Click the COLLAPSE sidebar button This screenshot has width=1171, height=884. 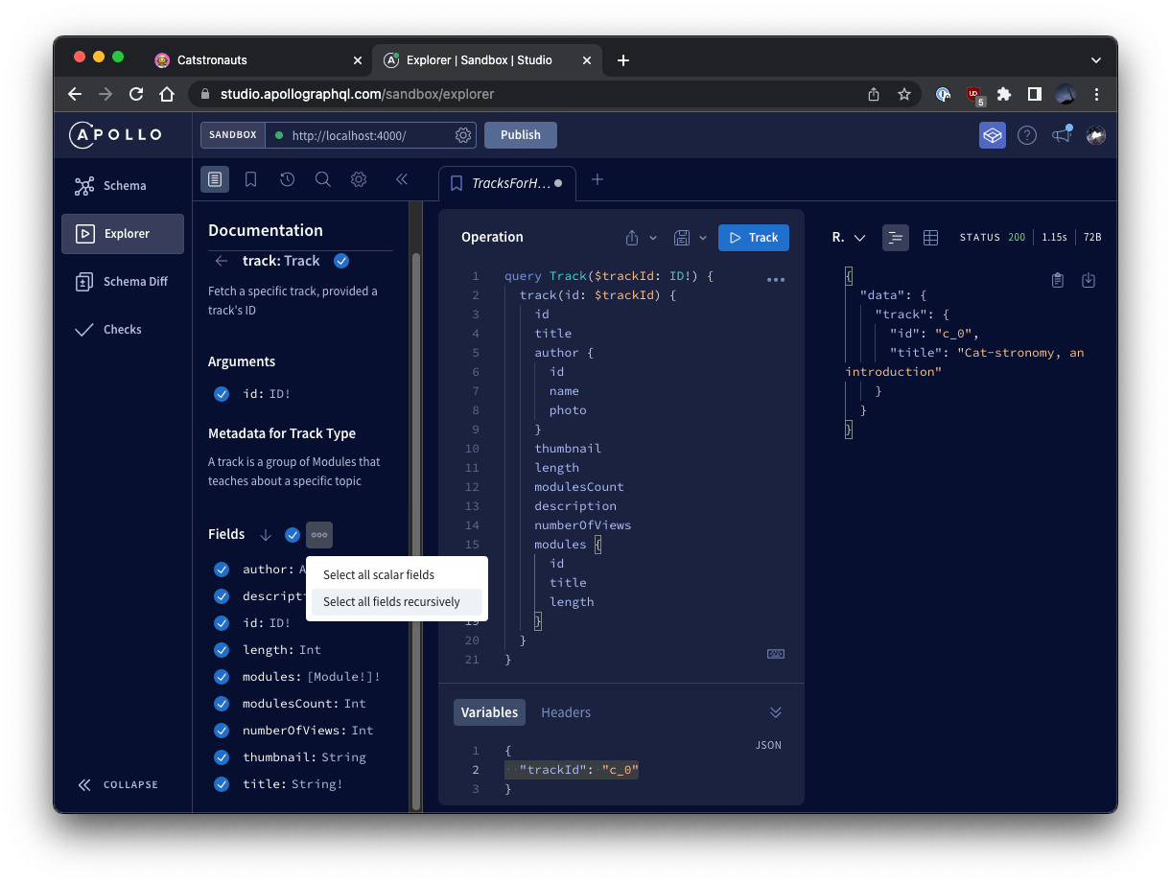[118, 785]
